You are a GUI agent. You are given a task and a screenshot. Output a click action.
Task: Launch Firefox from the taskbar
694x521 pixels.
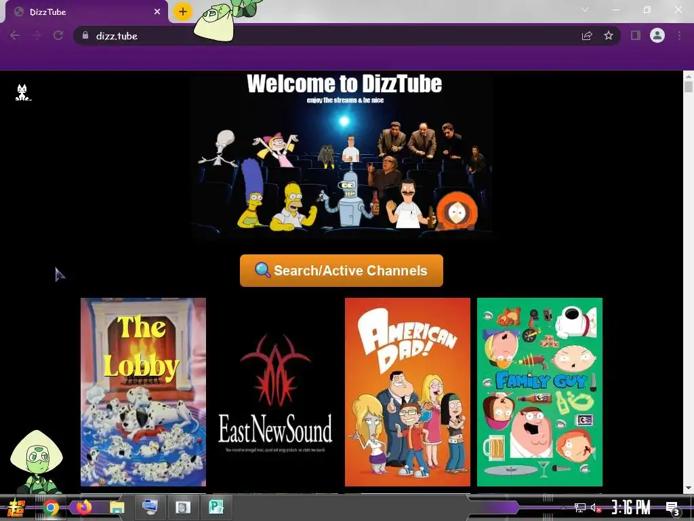tap(83, 507)
